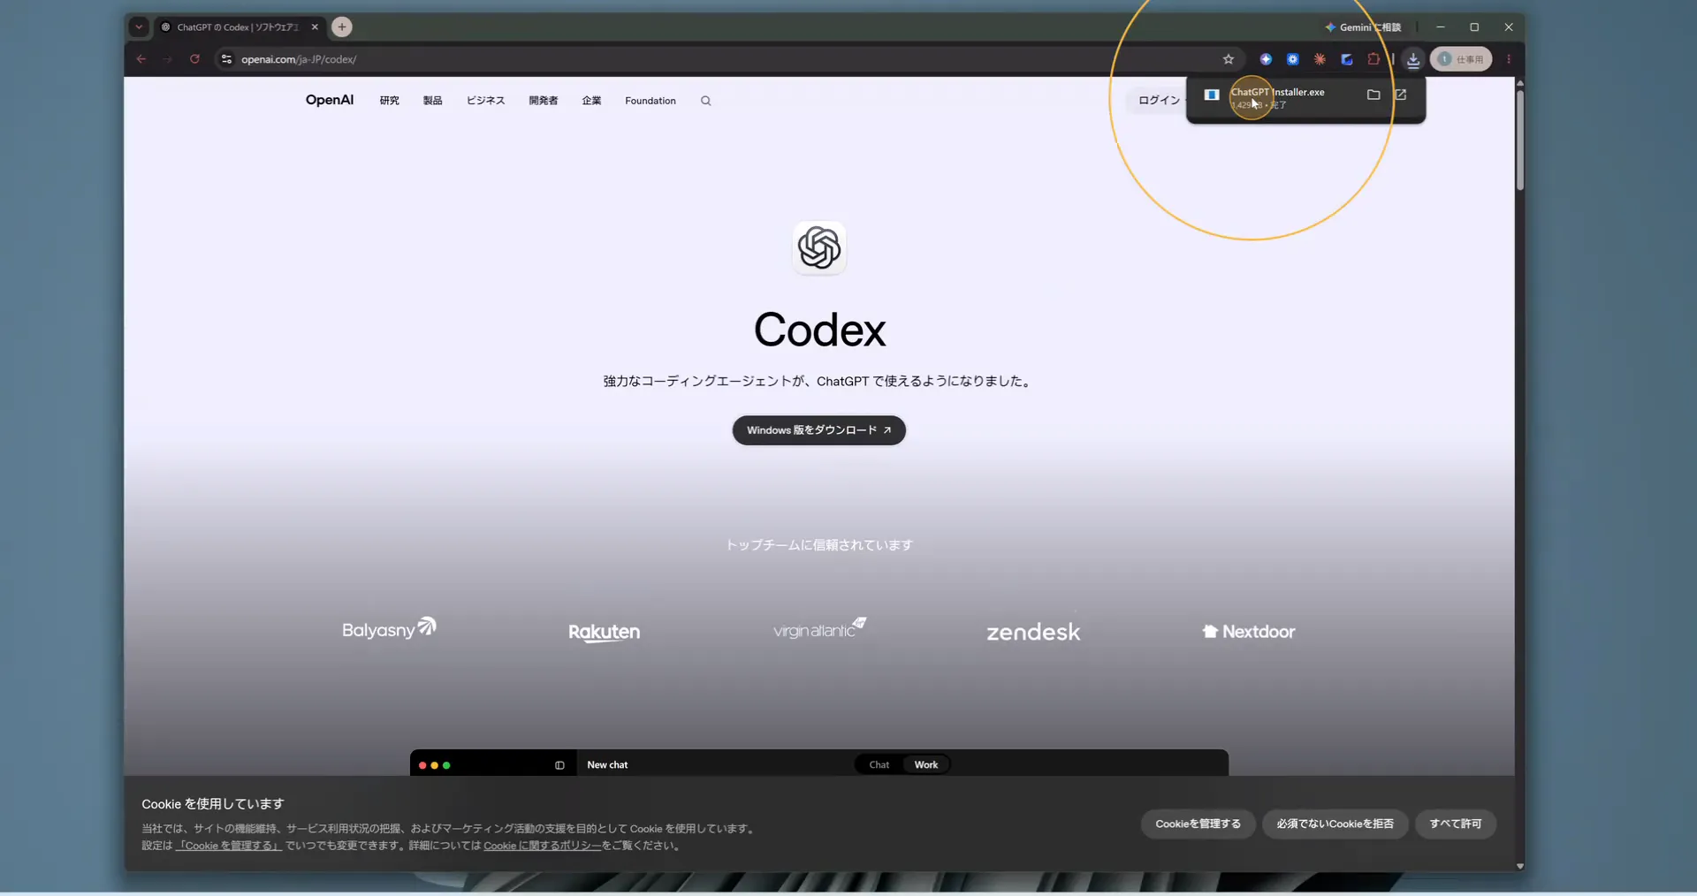Viewport: 1697px width, 896px height.
Task: Click the virgin atlantic logo
Action: tap(819, 628)
